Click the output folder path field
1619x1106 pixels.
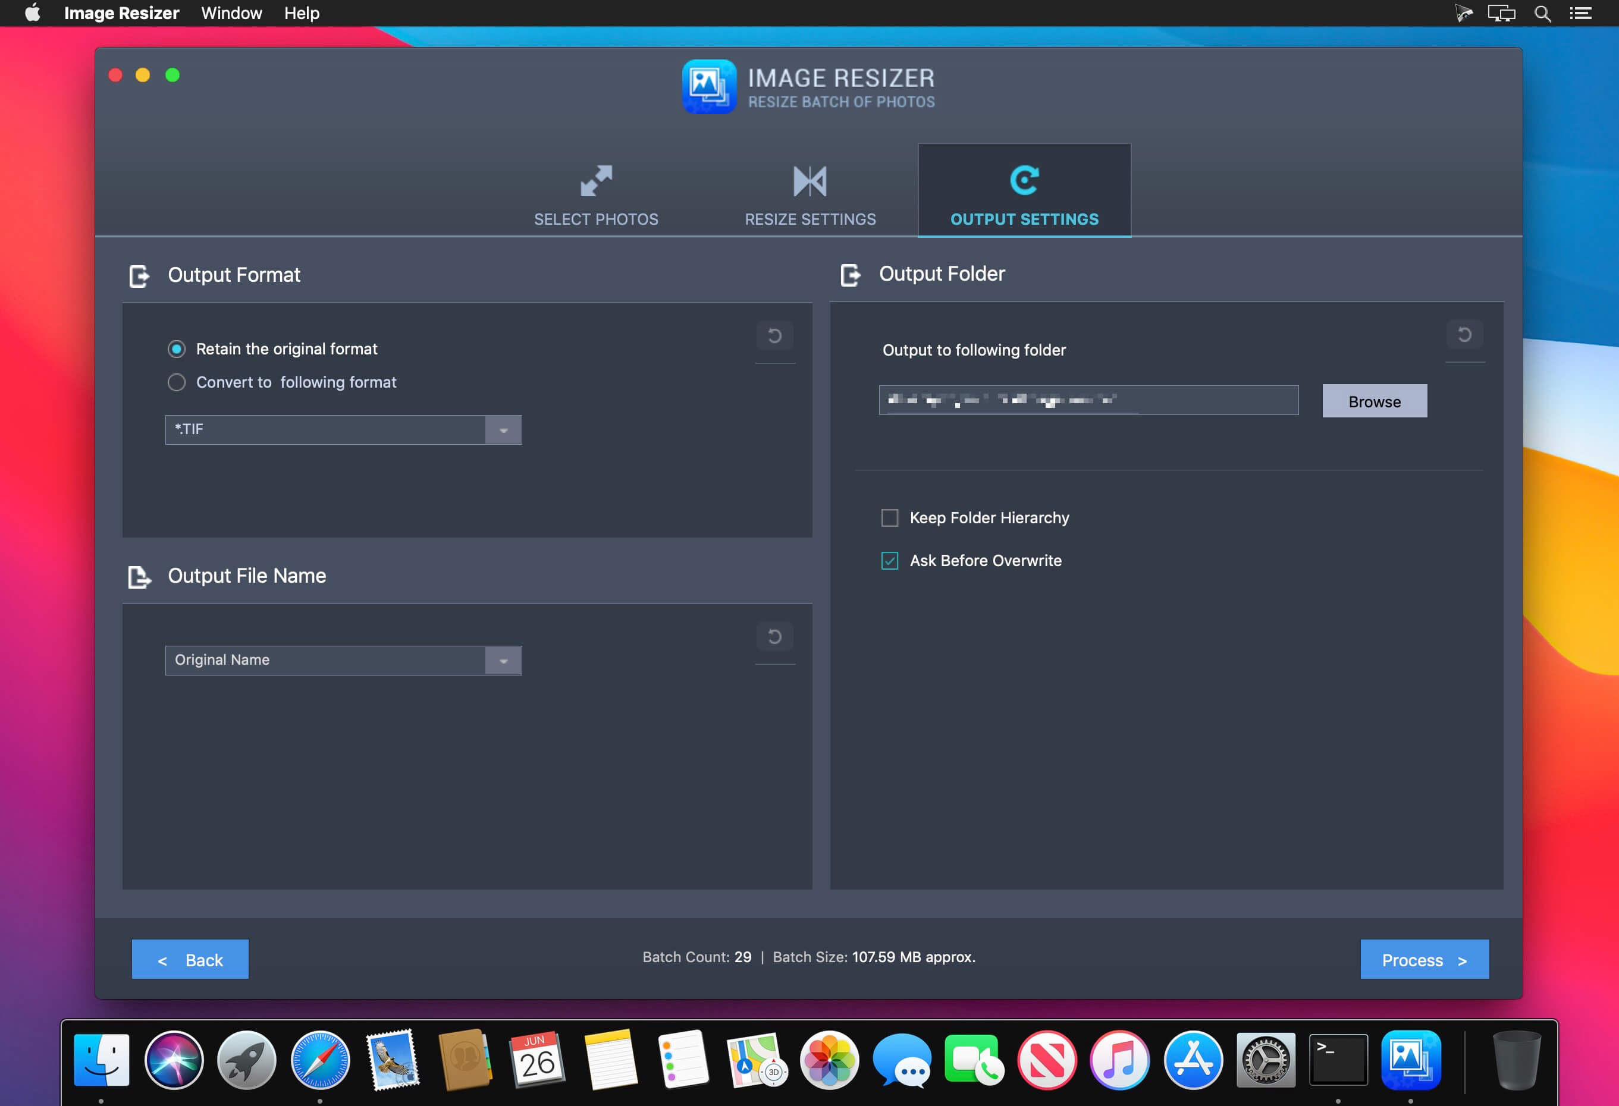click(1089, 400)
